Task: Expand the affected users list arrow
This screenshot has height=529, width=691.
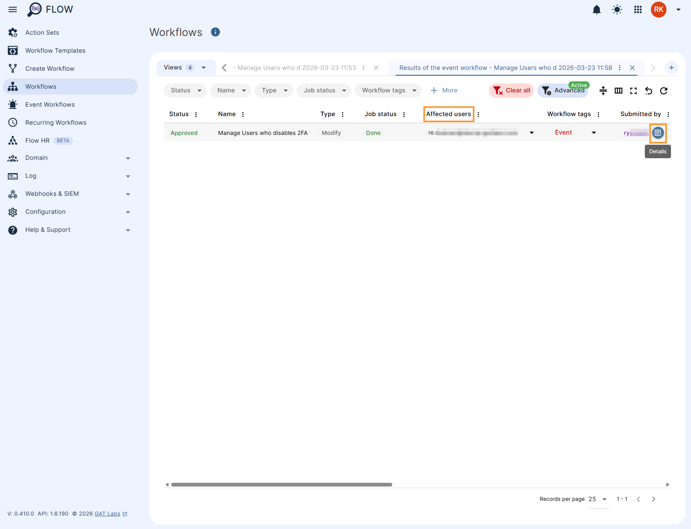Action: (x=532, y=133)
